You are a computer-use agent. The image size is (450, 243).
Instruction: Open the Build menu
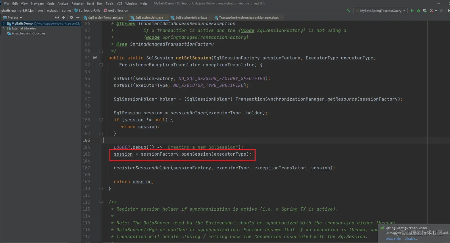90,4
